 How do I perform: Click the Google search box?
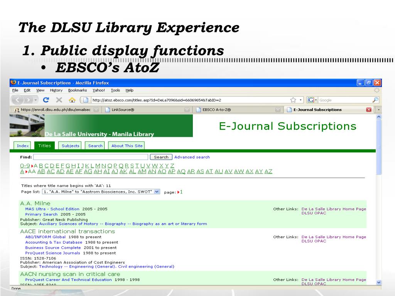[x=345, y=100]
